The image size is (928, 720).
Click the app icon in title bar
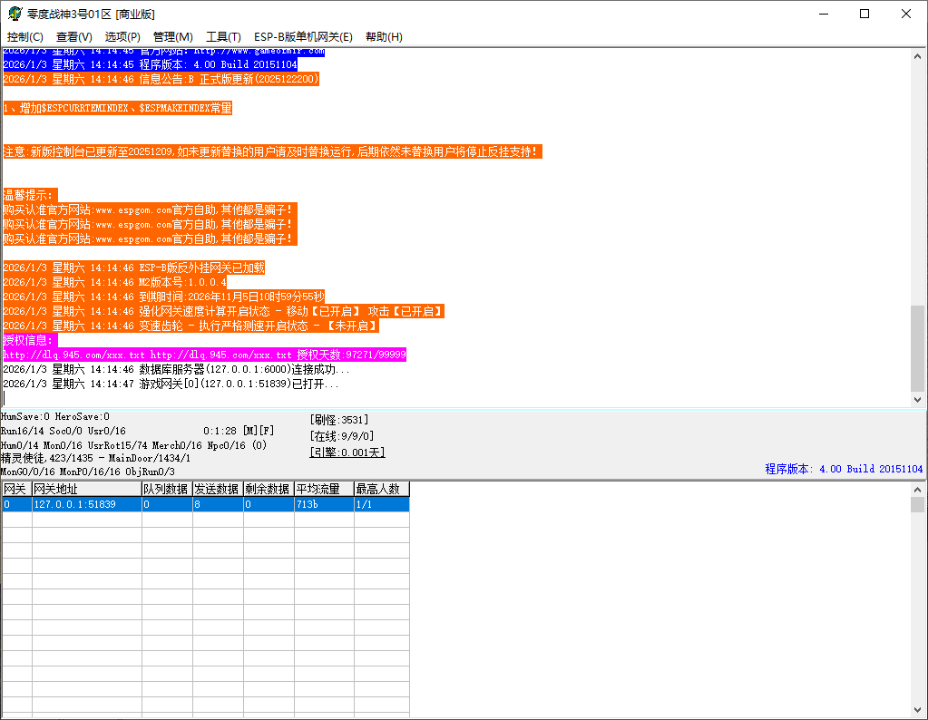[15, 14]
